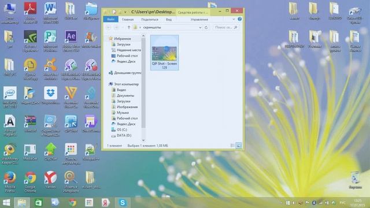370x208 pixels.
Task: Open Adobe Reader desktop shortcut
Action: point(30,13)
